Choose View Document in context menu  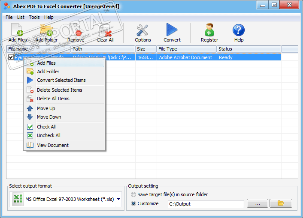pyautogui.click(x=64, y=145)
